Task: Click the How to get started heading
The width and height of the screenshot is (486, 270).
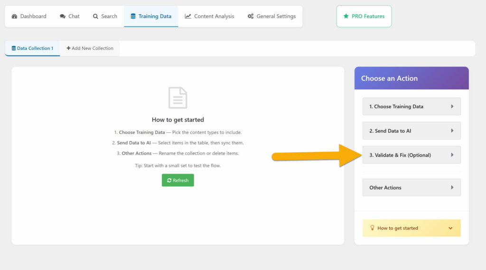Action: click(x=178, y=120)
